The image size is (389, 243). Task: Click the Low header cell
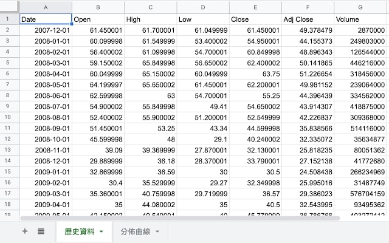point(203,19)
